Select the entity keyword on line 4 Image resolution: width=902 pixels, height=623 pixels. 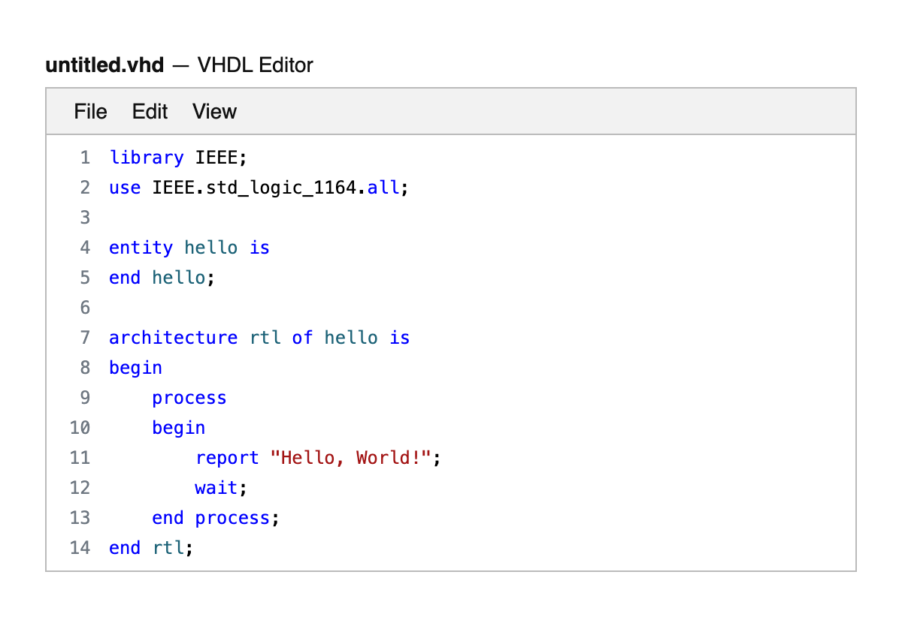pyautogui.click(x=141, y=247)
